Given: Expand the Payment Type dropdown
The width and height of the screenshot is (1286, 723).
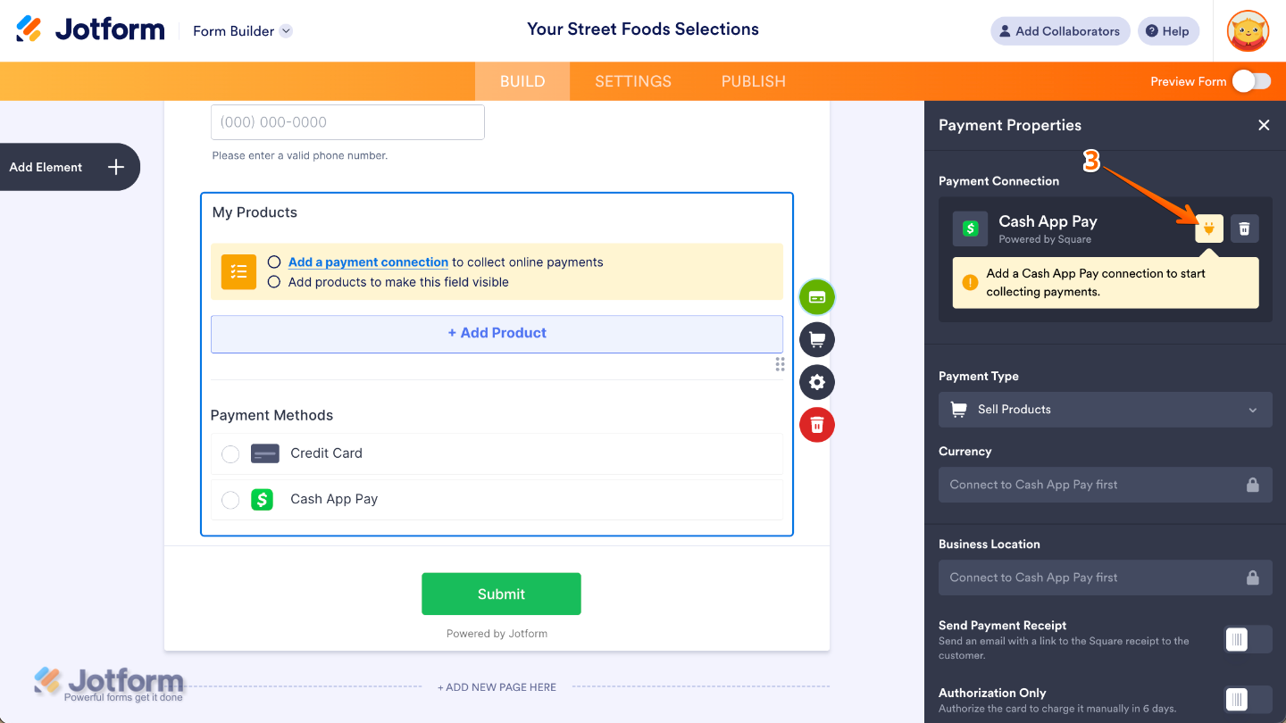Looking at the screenshot, I should [x=1105, y=410].
